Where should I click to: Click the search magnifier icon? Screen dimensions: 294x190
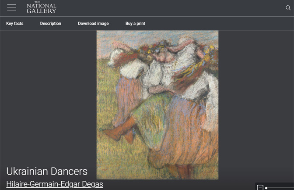(288, 7)
